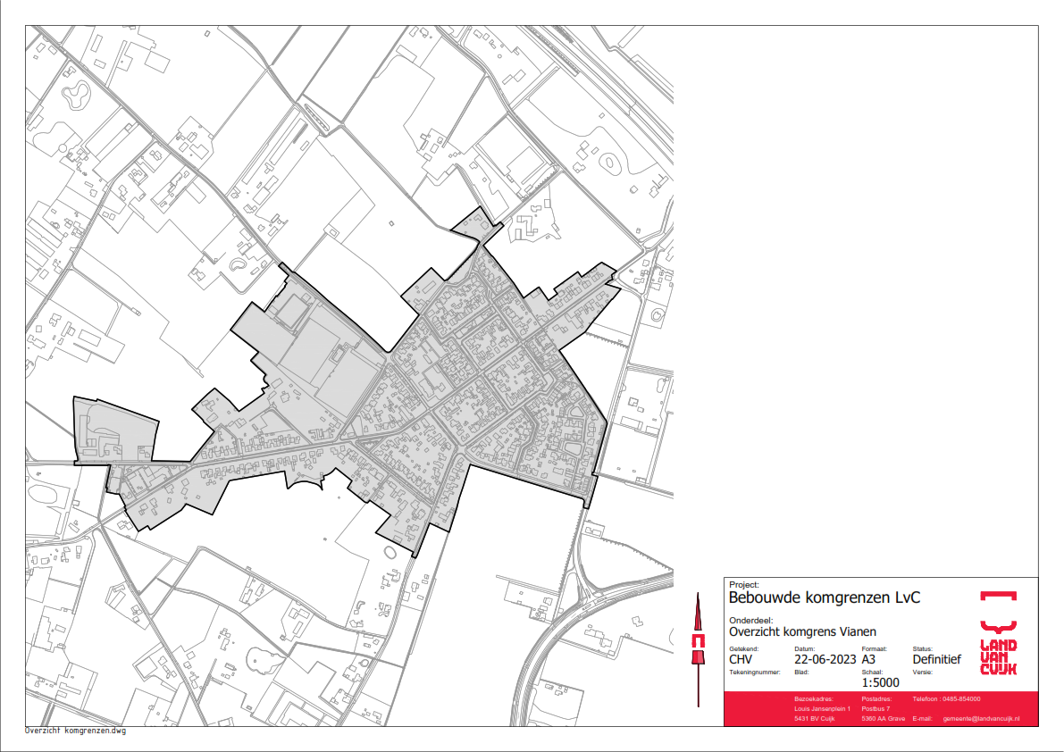
Task: Click the A3 format value
Action: pos(869,660)
